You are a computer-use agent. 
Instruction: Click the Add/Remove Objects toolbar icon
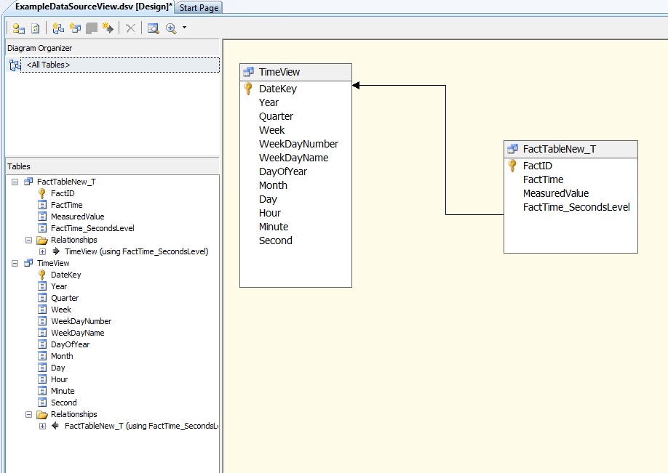point(18,28)
